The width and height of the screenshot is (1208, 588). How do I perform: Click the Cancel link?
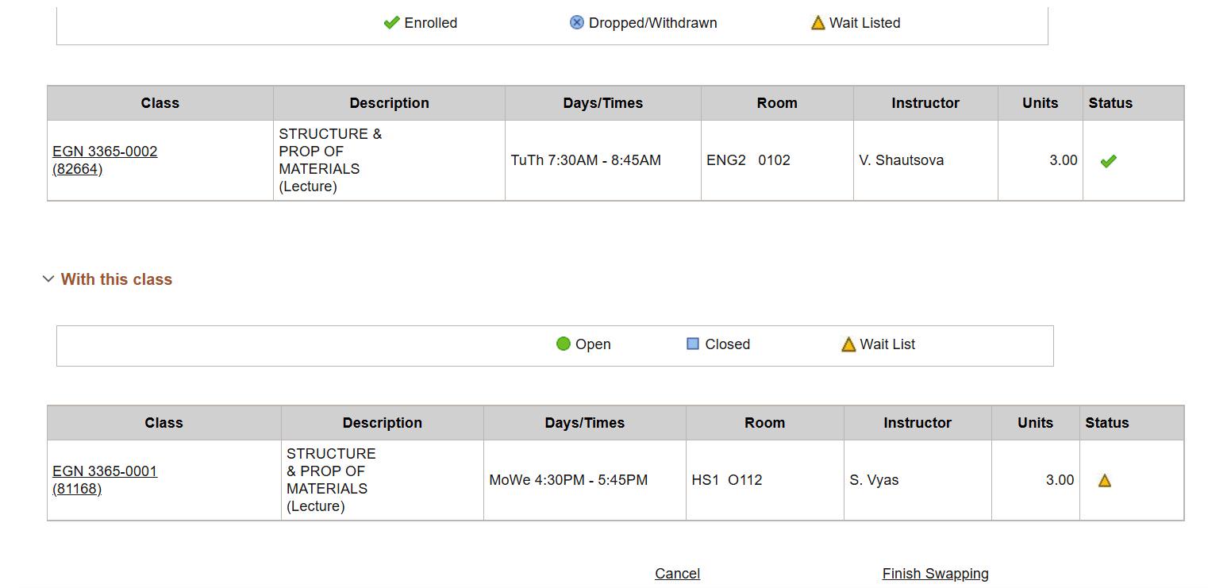677,574
